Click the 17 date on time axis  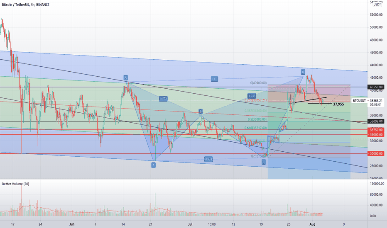click(x=13, y=224)
